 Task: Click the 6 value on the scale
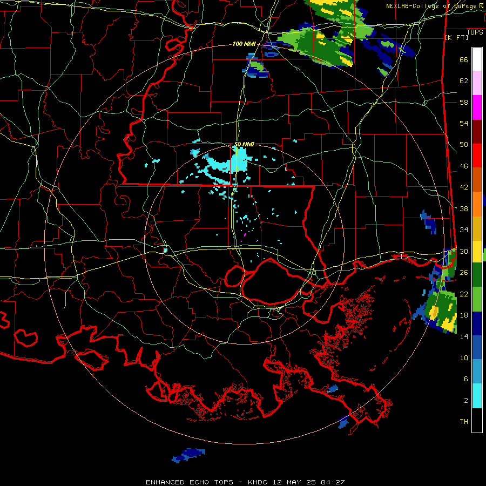coord(466,379)
